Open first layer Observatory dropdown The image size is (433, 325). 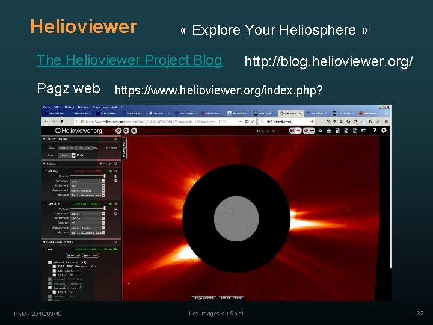pyautogui.click(x=88, y=181)
